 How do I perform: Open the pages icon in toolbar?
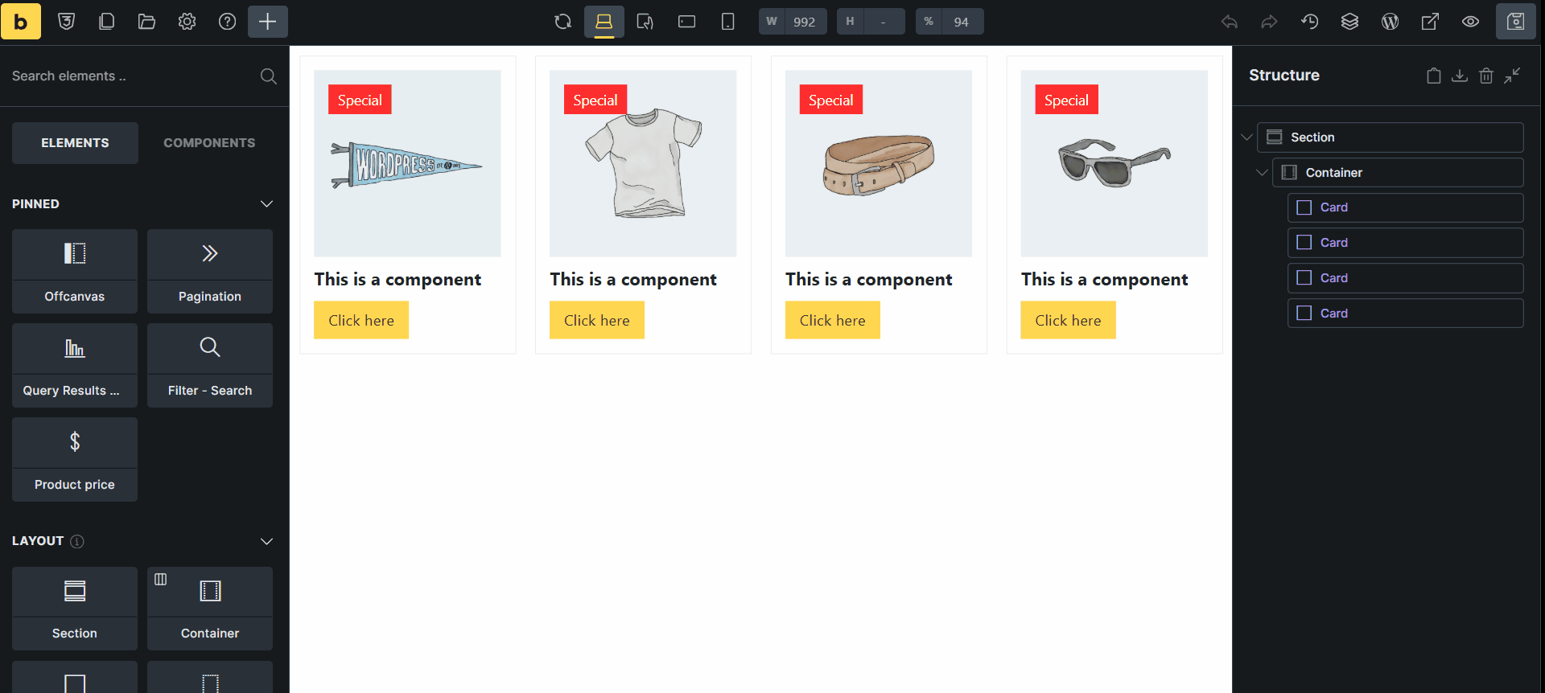click(106, 22)
